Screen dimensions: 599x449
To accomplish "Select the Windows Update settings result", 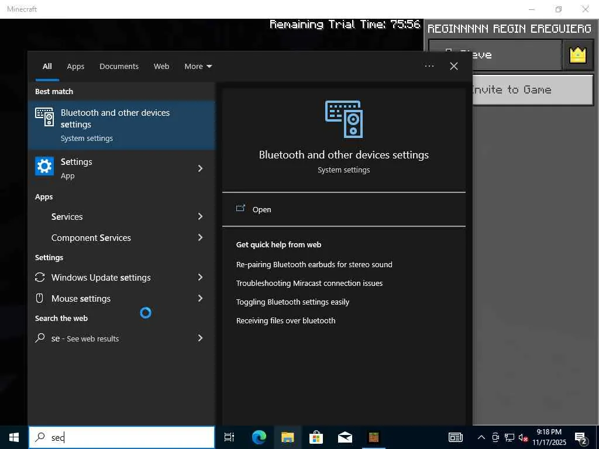I will point(122,277).
